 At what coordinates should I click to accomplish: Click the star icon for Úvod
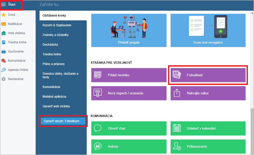tap(4, 15)
